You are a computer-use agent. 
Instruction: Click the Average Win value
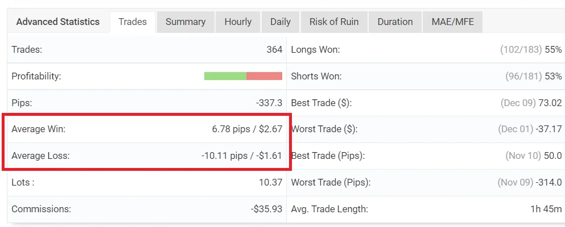click(x=247, y=129)
